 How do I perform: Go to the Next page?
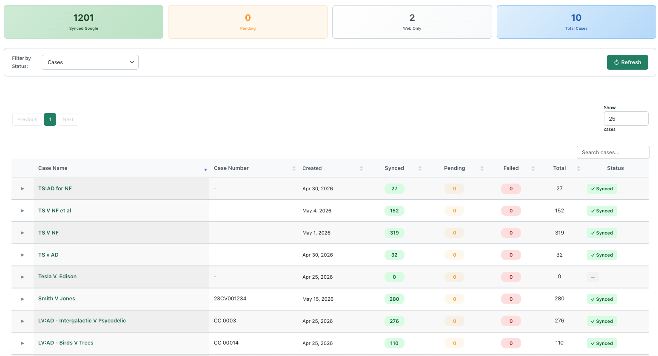[68, 119]
